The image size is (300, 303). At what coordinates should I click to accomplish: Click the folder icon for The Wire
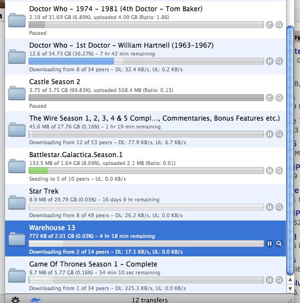pos(17,130)
